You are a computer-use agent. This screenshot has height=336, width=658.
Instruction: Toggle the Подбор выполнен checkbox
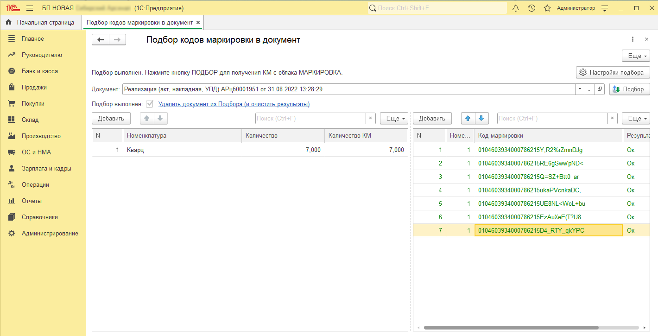click(x=150, y=104)
